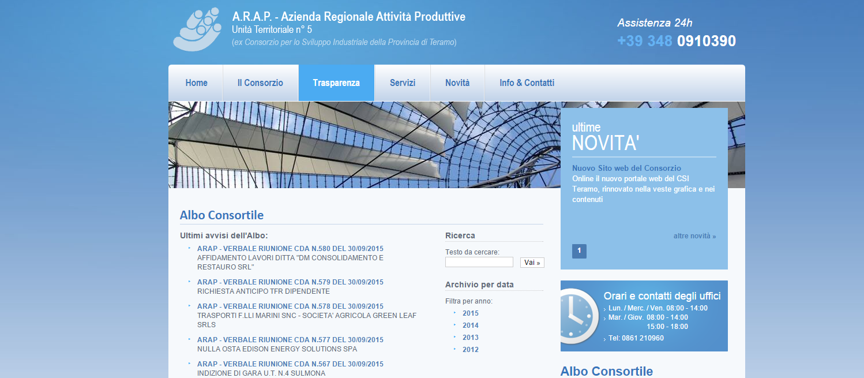Filter archive by year 2013
This screenshot has width=864, height=378.
(470, 338)
